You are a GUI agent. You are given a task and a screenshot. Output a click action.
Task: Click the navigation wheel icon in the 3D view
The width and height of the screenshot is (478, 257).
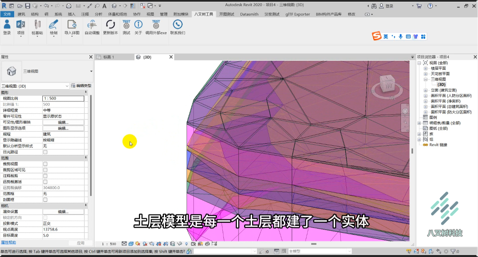(405, 111)
